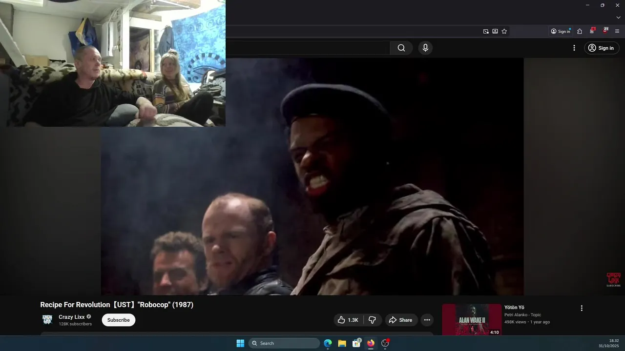Click the picture-in-picture icon in address bar
Image resolution: width=625 pixels, height=351 pixels.
(x=486, y=31)
